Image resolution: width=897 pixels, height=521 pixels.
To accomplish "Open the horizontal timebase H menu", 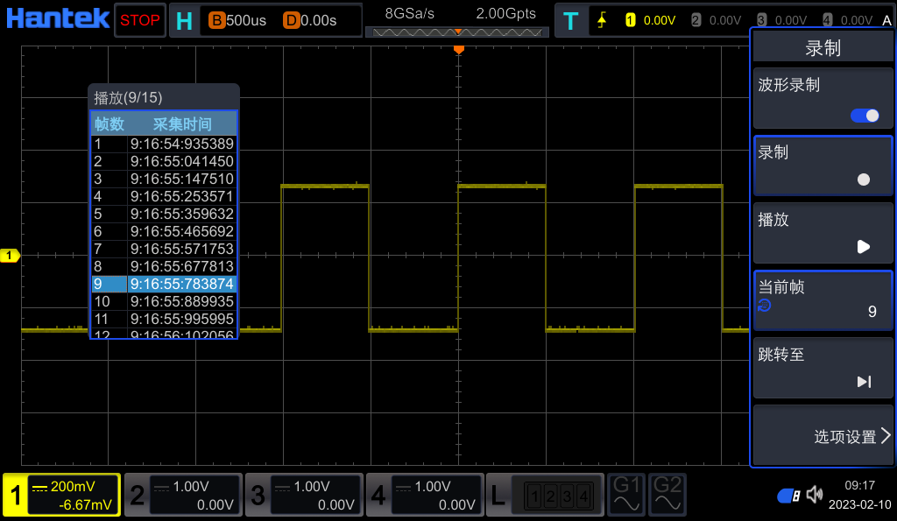I will coord(184,20).
